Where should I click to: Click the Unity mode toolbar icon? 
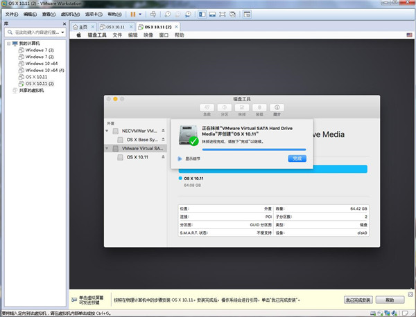click(232, 15)
